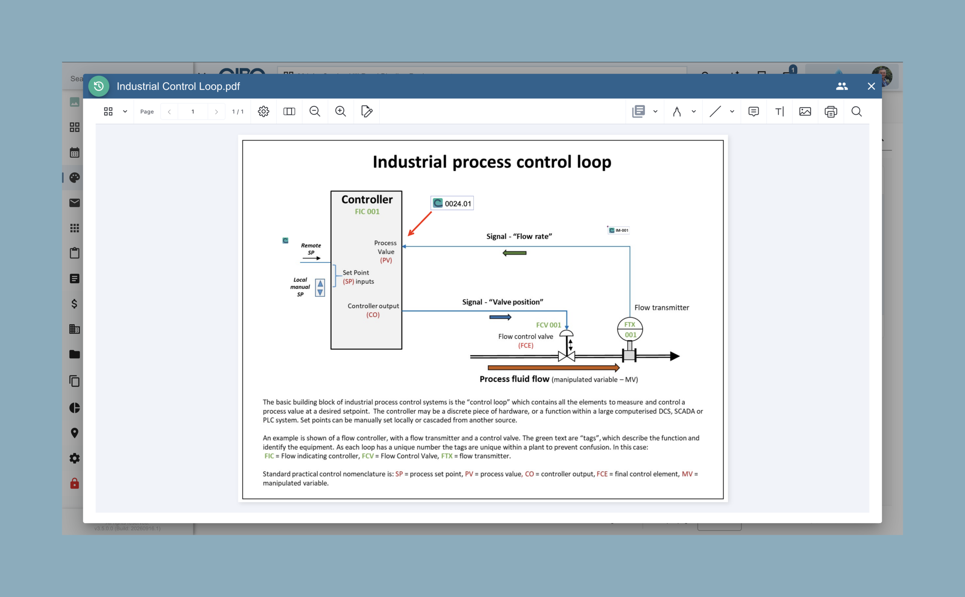Open the red lock sidebar item
This screenshot has height=597, width=965.
click(x=75, y=483)
